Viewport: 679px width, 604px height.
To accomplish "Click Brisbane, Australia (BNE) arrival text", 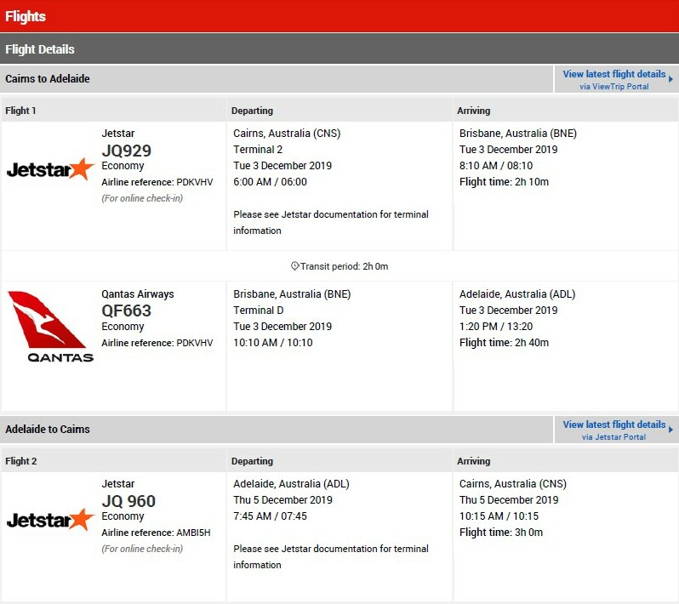I will click(x=518, y=134).
